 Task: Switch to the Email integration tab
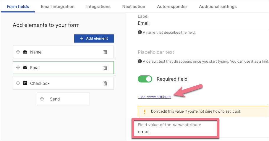[58, 7]
